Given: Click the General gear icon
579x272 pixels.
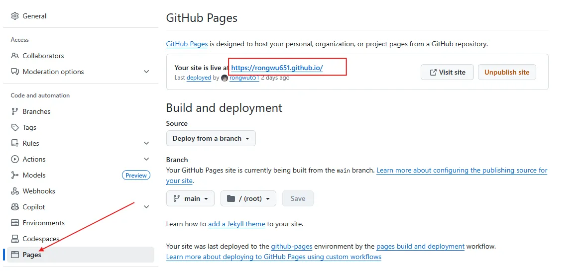Looking at the screenshot, I should click(x=15, y=16).
